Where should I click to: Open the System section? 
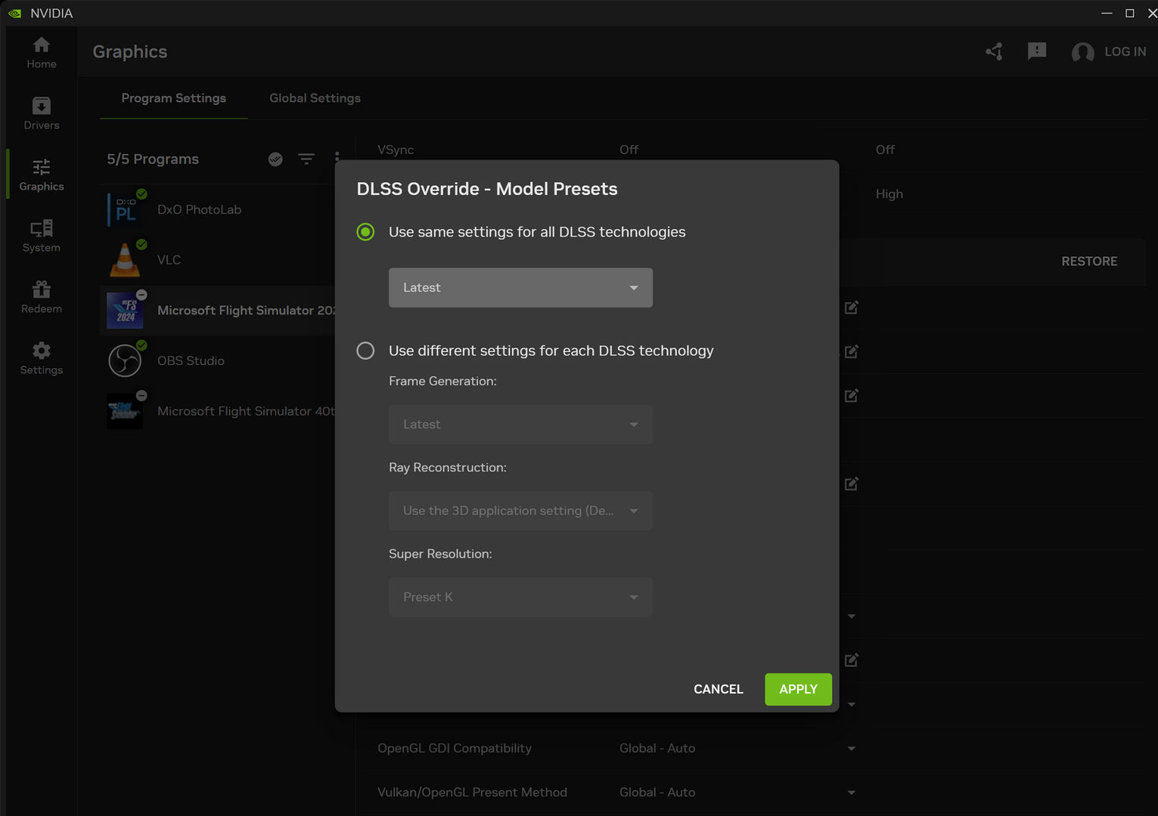tap(42, 236)
